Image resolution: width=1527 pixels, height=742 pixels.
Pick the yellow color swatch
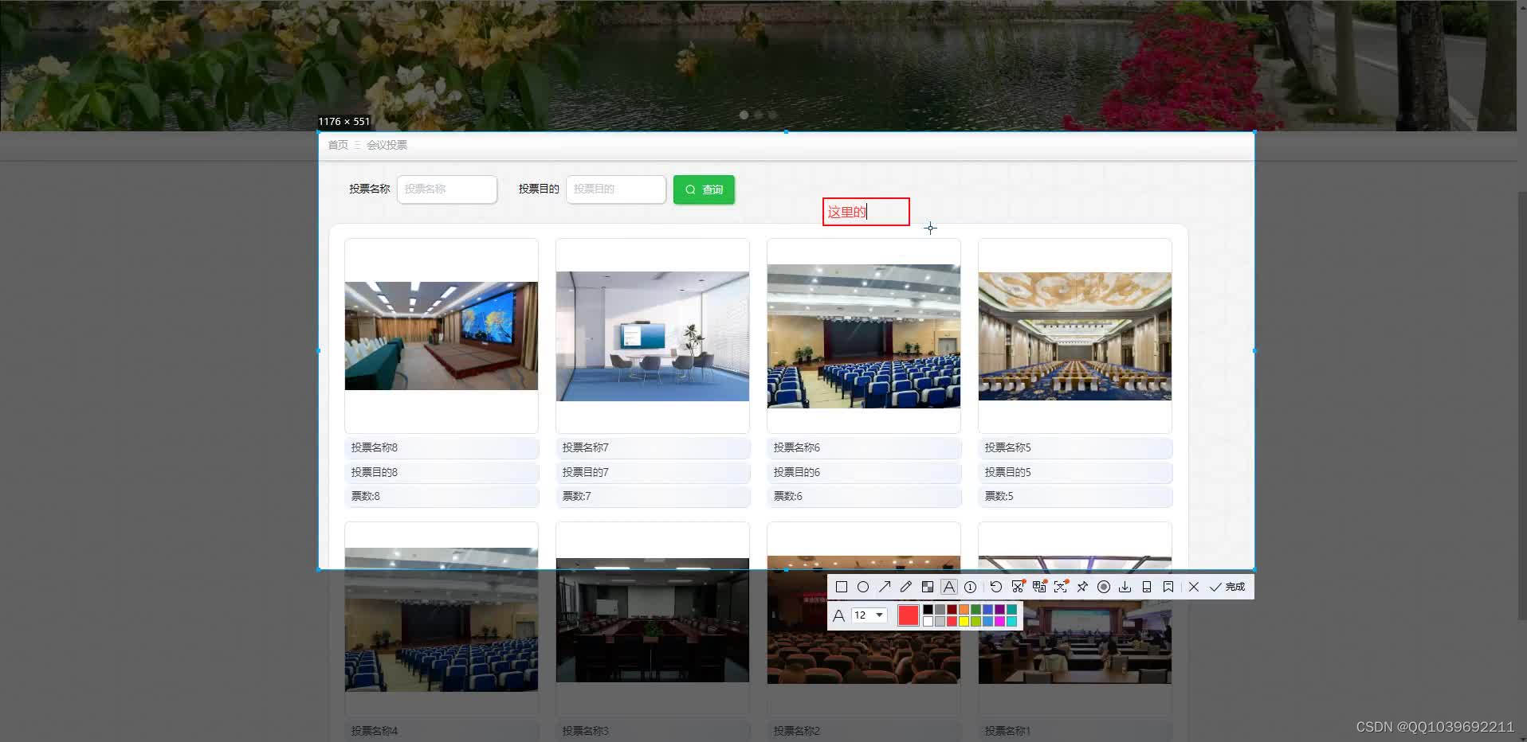point(964,620)
